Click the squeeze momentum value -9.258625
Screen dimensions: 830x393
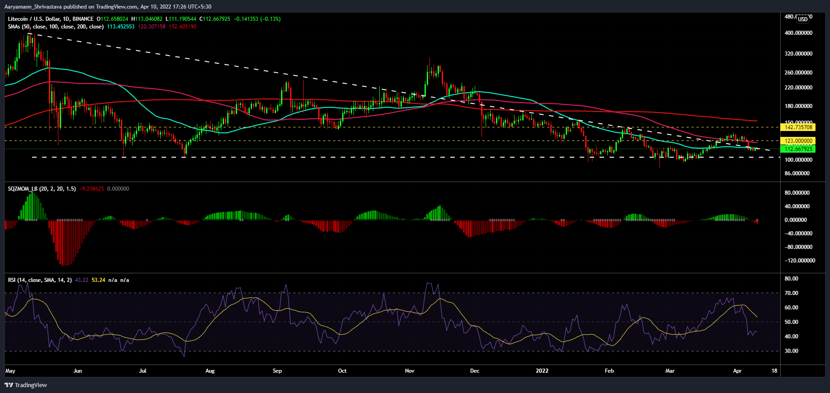pos(91,189)
